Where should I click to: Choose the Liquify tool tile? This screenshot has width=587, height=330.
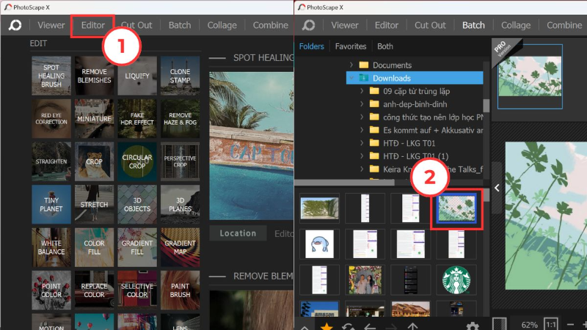137,76
